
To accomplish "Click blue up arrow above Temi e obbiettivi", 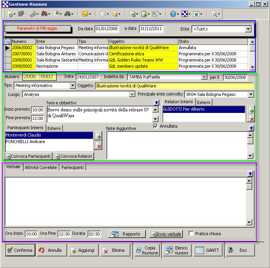I will click(156, 102).
